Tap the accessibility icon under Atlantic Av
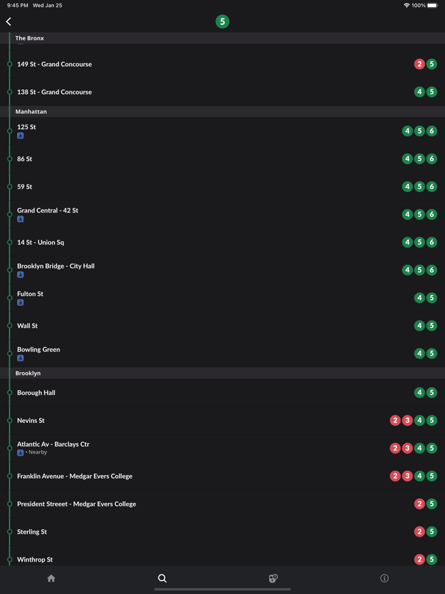Image resolution: width=445 pixels, height=594 pixels. (20, 452)
